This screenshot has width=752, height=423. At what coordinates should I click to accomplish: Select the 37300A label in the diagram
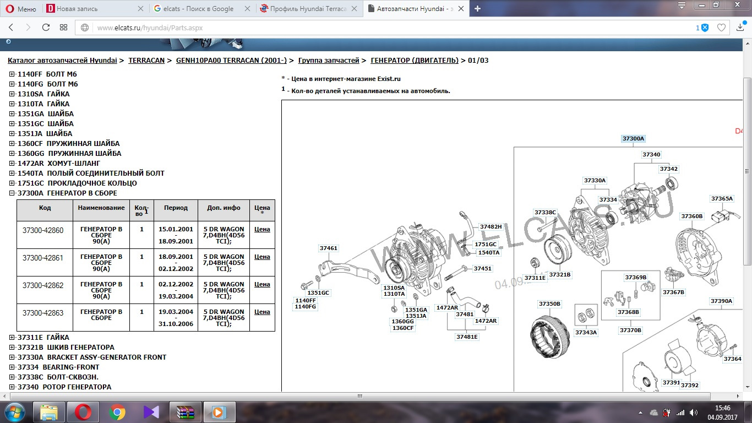pyautogui.click(x=633, y=139)
